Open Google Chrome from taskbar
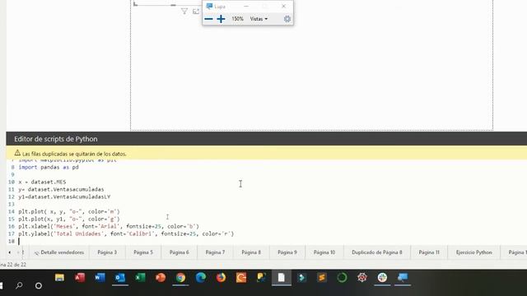This screenshot has width=527, height=296. [180, 278]
